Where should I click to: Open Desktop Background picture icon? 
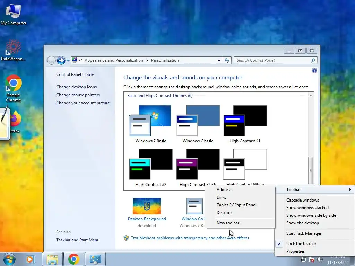(x=147, y=206)
